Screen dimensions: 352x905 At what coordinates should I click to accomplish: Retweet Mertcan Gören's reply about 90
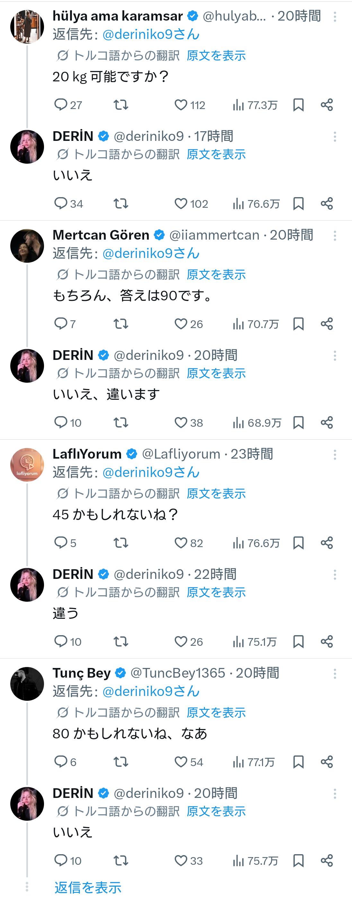pos(121,324)
